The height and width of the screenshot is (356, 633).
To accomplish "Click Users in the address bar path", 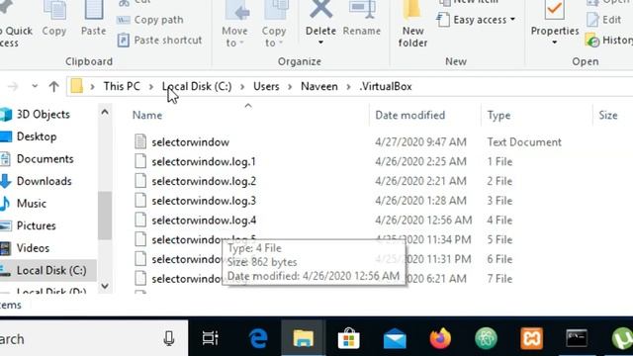I will pos(266,86).
